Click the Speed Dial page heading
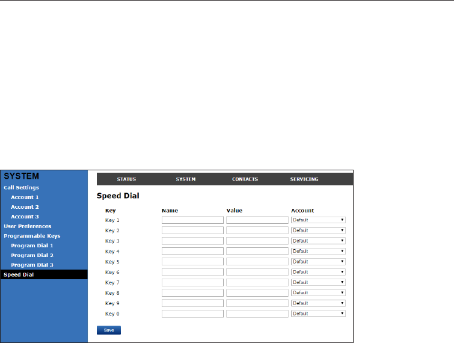Image resolution: width=454 pixels, height=343 pixels. pos(118,196)
